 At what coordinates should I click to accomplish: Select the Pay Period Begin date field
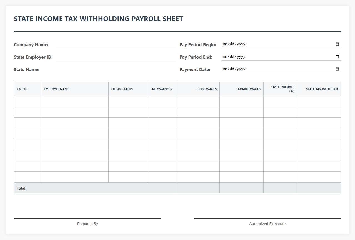281,44
